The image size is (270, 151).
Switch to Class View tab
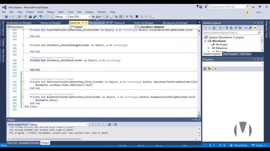click(245, 54)
